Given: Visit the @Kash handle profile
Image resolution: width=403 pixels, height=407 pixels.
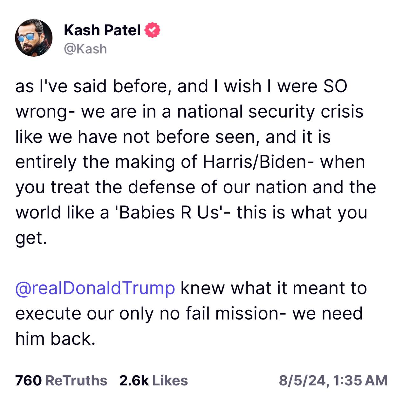Looking at the screenshot, I should pyautogui.click(x=85, y=49).
